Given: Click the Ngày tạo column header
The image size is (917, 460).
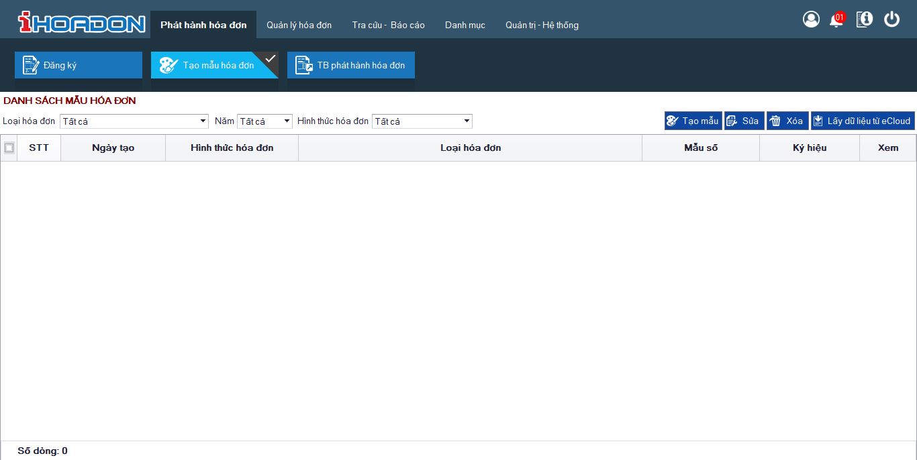Looking at the screenshot, I should [x=113, y=148].
